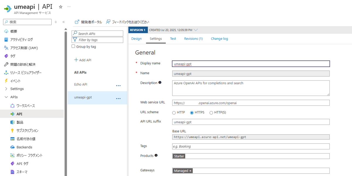Image resolution: width=352 pixels, height=176 pixels.
Task: Click the フィードバック person icon
Action: click(108, 22)
